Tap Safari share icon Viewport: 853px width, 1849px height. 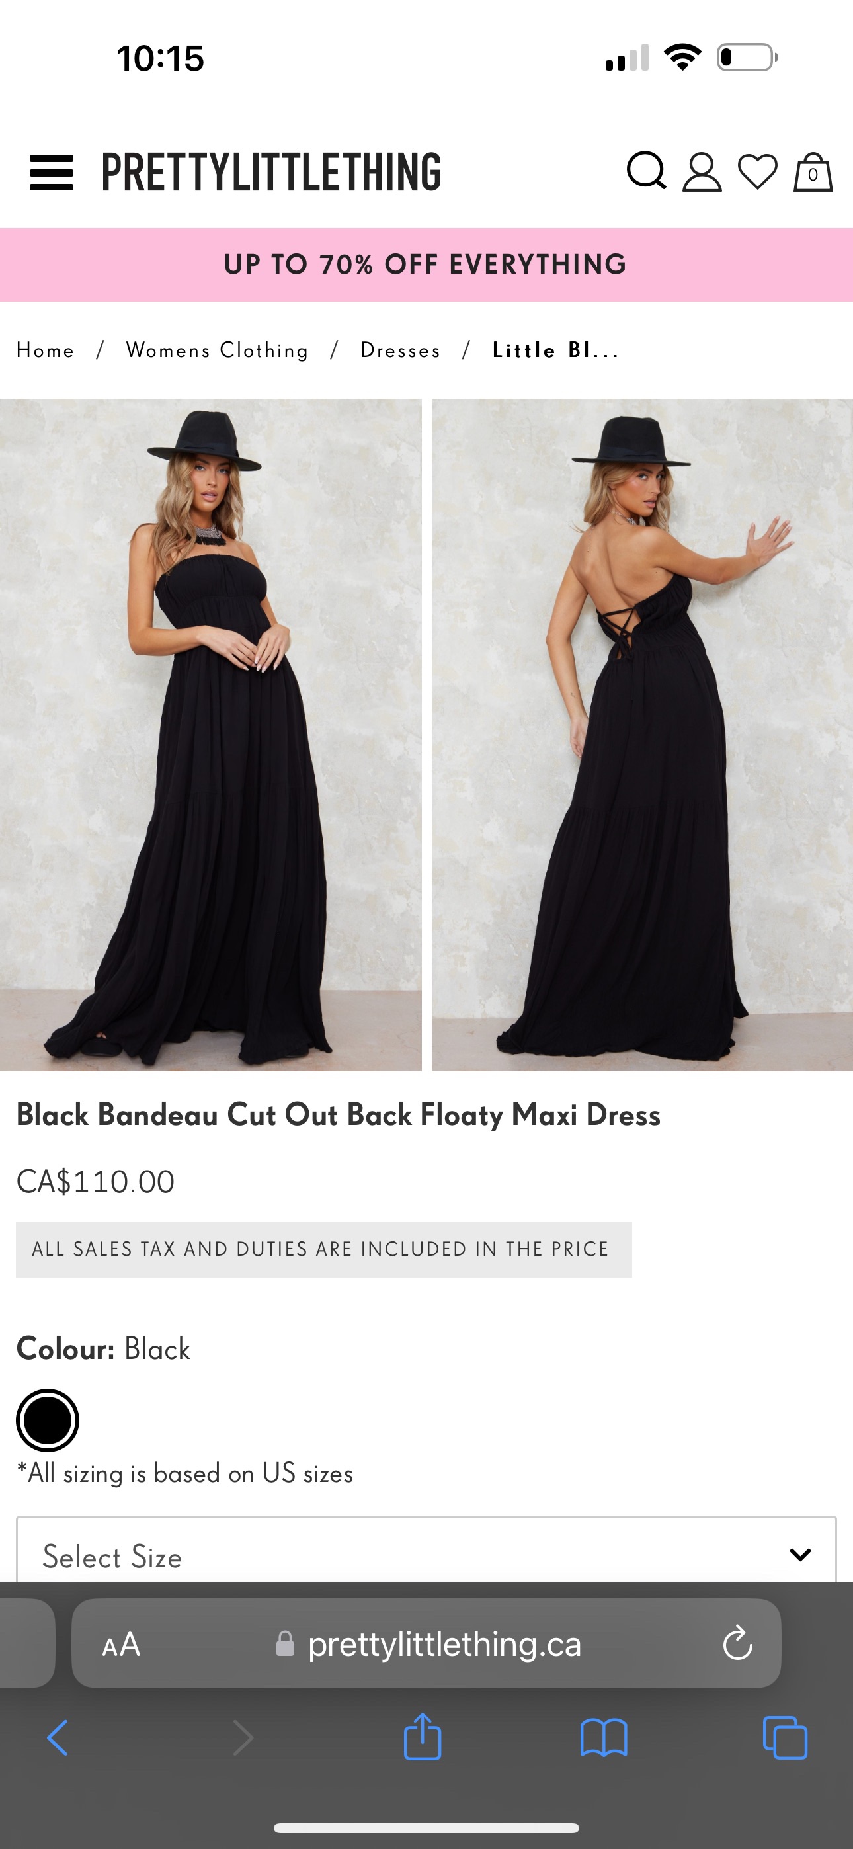[422, 1737]
